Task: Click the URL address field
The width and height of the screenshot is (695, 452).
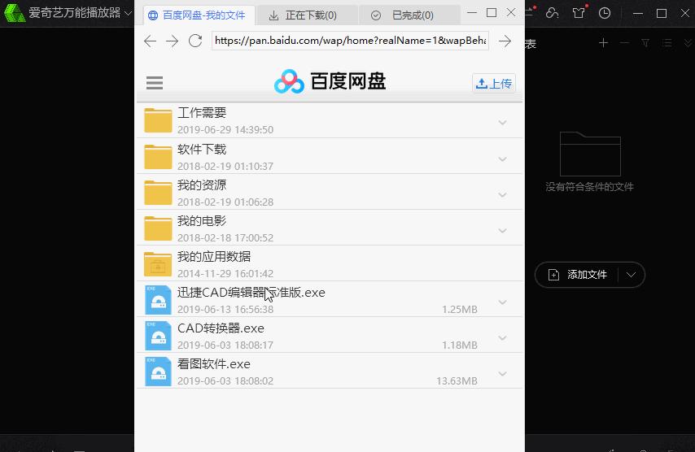Action: pos(350,41)
